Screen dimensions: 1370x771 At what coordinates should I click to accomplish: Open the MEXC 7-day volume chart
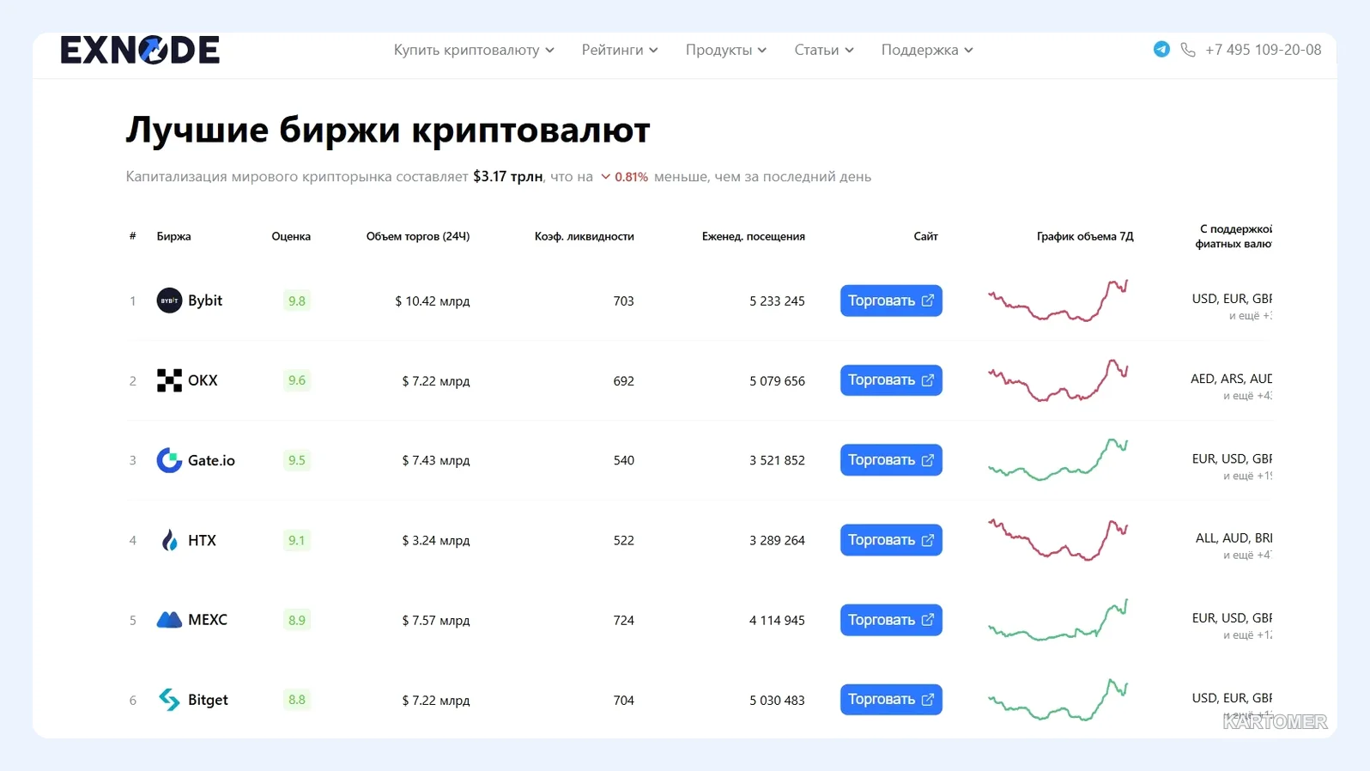(1058, 620)
